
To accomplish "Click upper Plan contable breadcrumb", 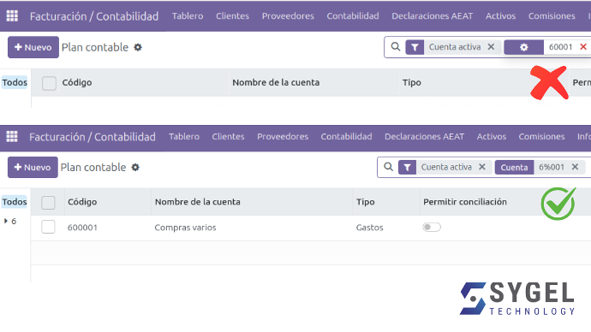I will click(95, 47).
